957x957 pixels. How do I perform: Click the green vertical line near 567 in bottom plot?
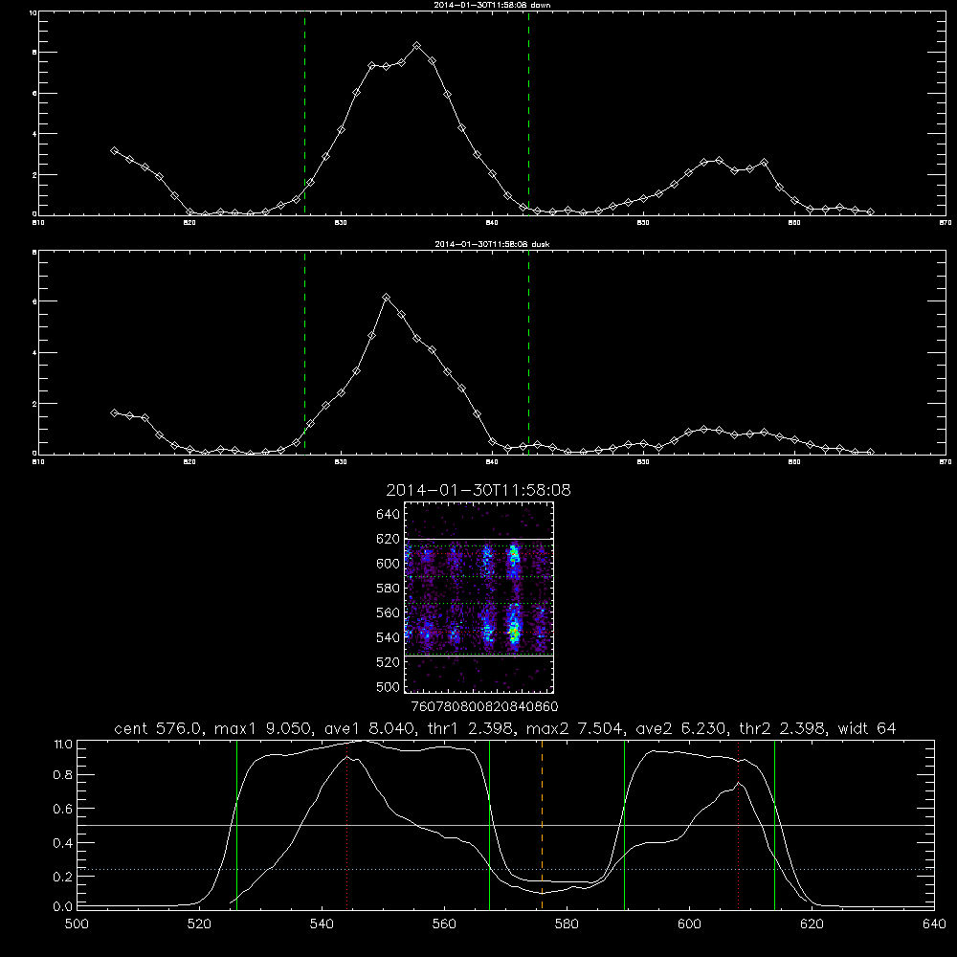click(x=489, y=825)
